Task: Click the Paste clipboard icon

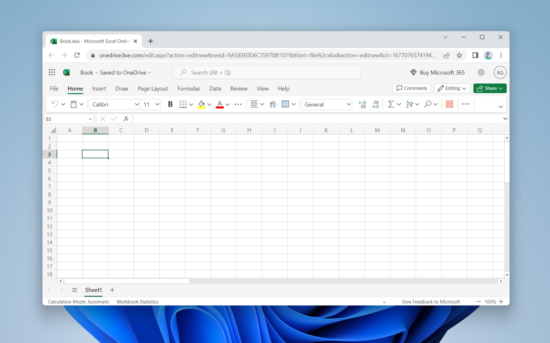Action: coord(74,104)
